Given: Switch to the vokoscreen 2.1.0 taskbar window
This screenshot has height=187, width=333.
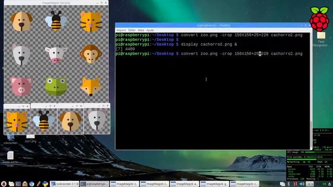Looking at the screenshot, I should 65,184.
